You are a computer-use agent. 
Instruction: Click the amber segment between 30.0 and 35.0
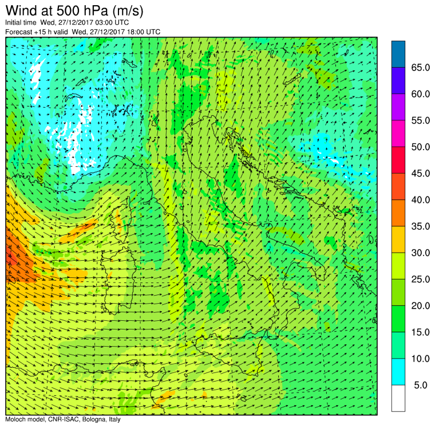[398, 239]
